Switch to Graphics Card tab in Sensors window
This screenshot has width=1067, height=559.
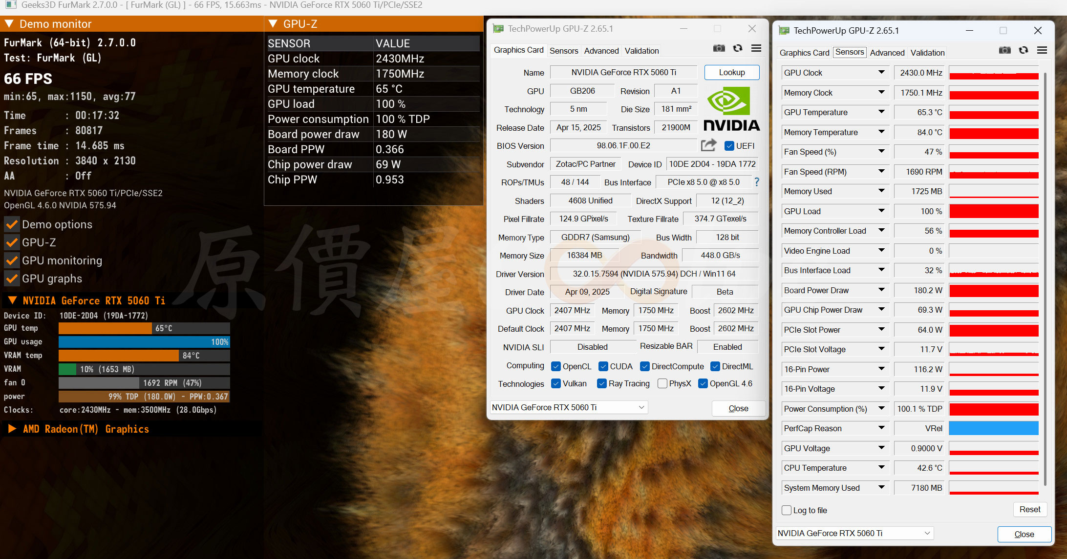point(804,53)
